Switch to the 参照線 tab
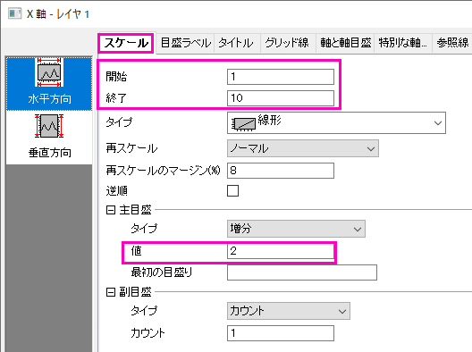This screenshot has height=352, width=472. click(x=452, y=43)
